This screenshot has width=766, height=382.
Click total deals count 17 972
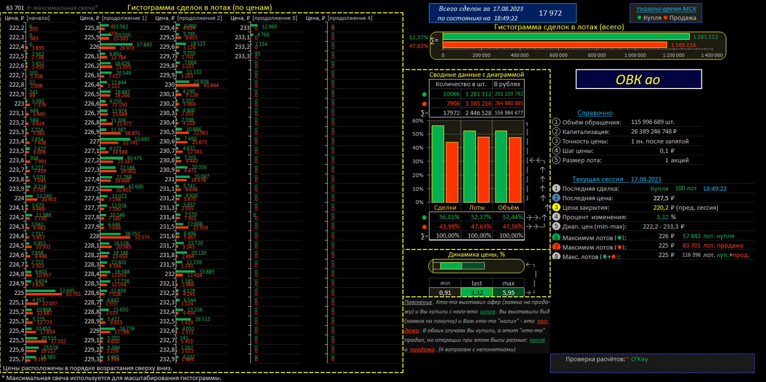tap(550, 13)
